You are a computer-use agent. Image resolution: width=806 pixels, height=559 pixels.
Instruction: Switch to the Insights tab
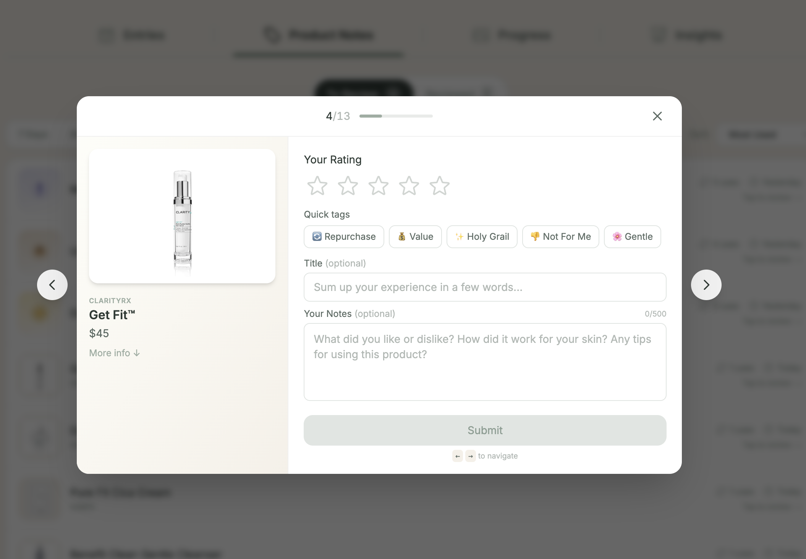pyautogui.click(x=687, y=35)
